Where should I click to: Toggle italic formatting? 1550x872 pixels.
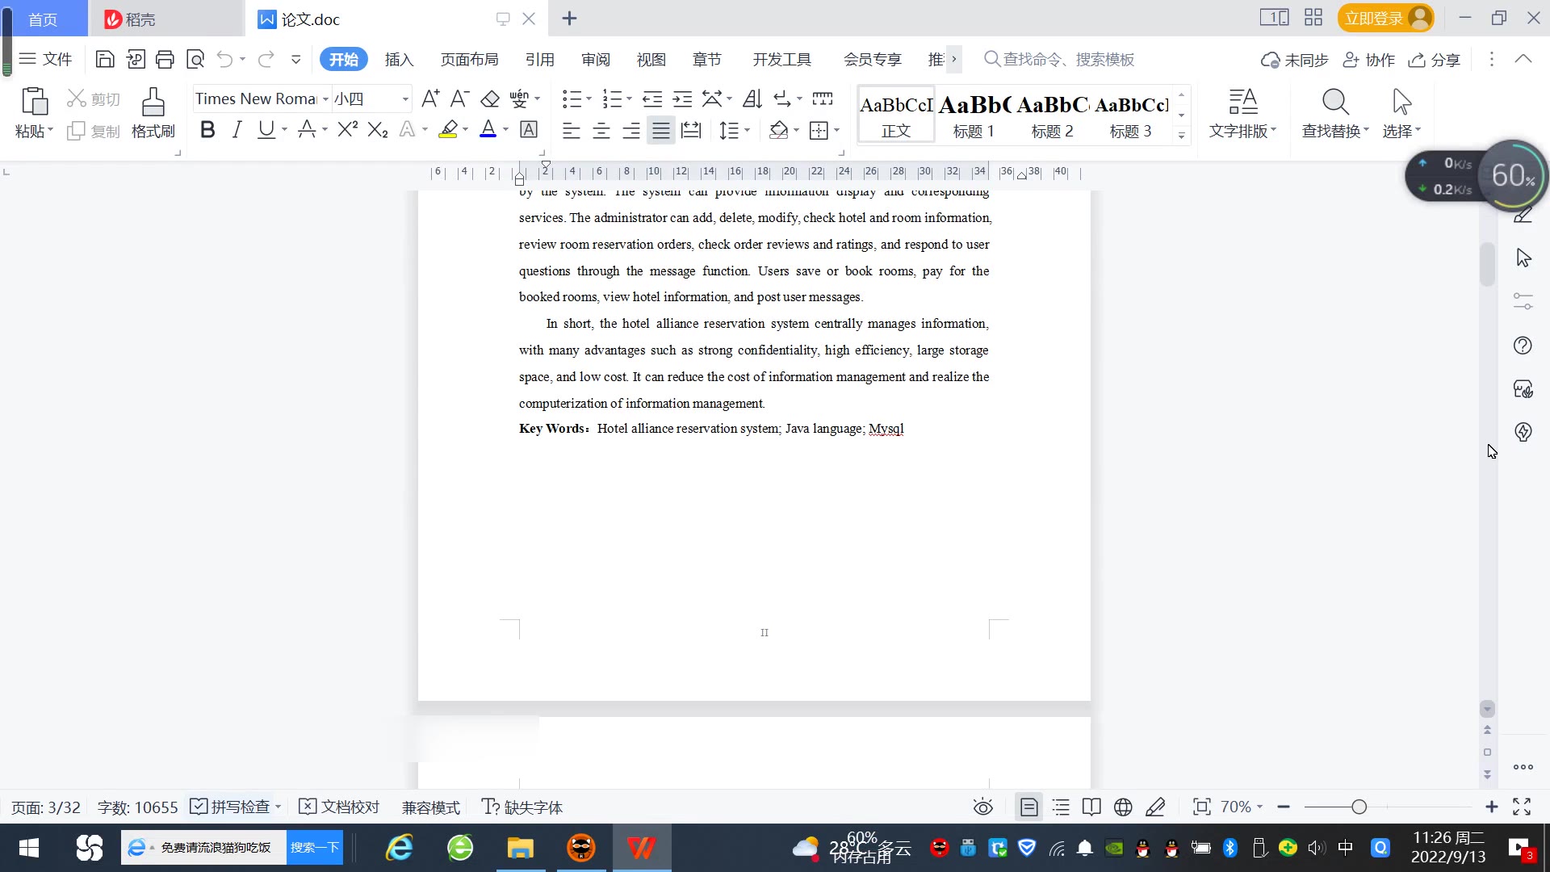pyautogui.click(x=237, y=130)
